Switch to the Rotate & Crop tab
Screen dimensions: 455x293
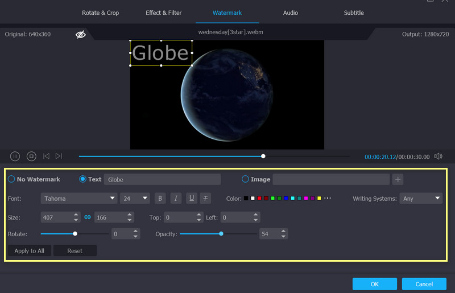[x=101, y=13]
